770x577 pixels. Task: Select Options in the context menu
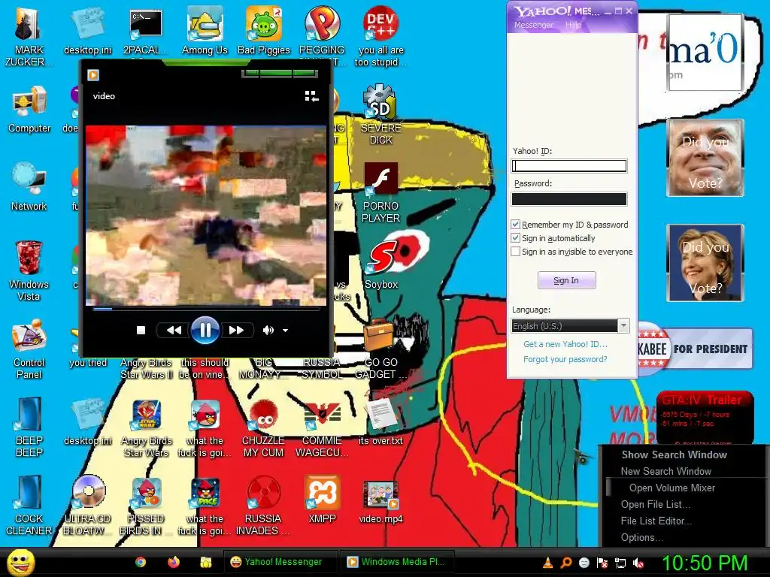coord(642,538)
